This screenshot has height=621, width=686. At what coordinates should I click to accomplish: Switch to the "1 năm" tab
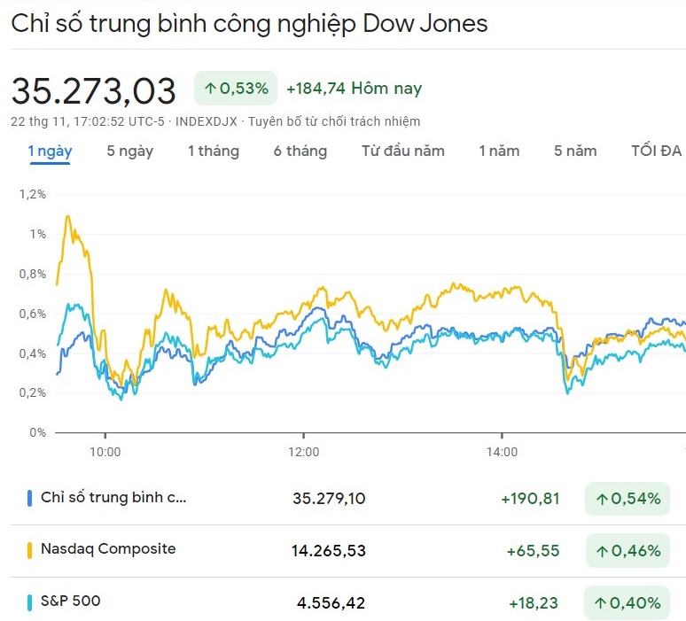(499, 151)
